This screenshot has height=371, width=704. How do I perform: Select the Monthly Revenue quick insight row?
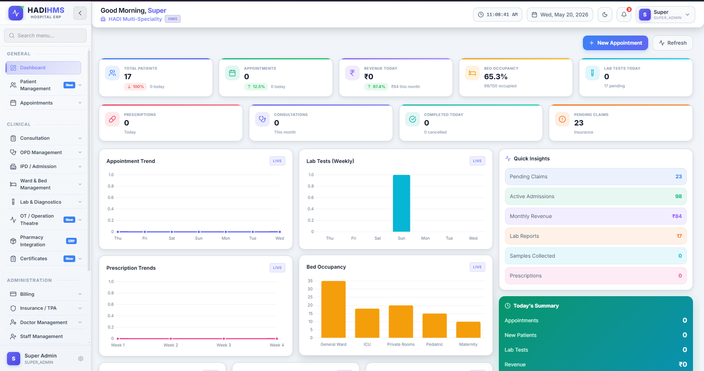596,216
